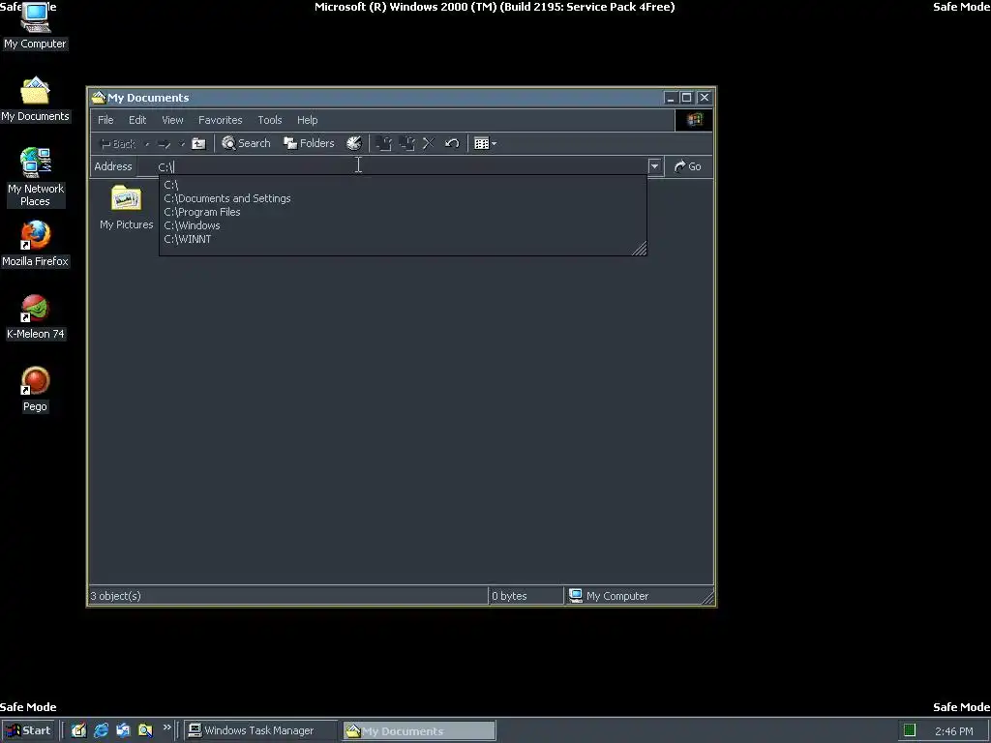Open the Start menu
Viewport: 991px width, 743px height.
click(x=29, y=731)
